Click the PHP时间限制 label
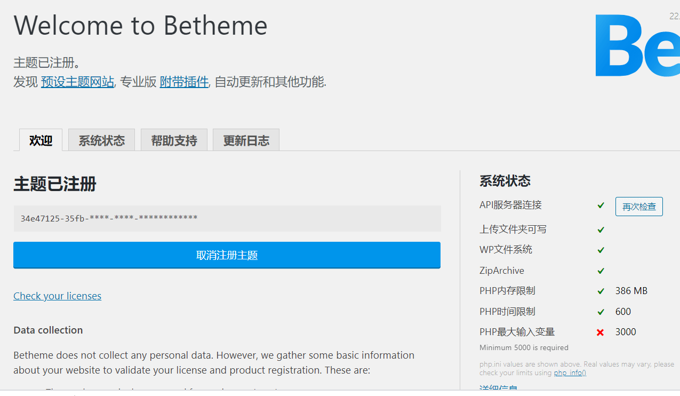The image size is (680, 396). 507,312
